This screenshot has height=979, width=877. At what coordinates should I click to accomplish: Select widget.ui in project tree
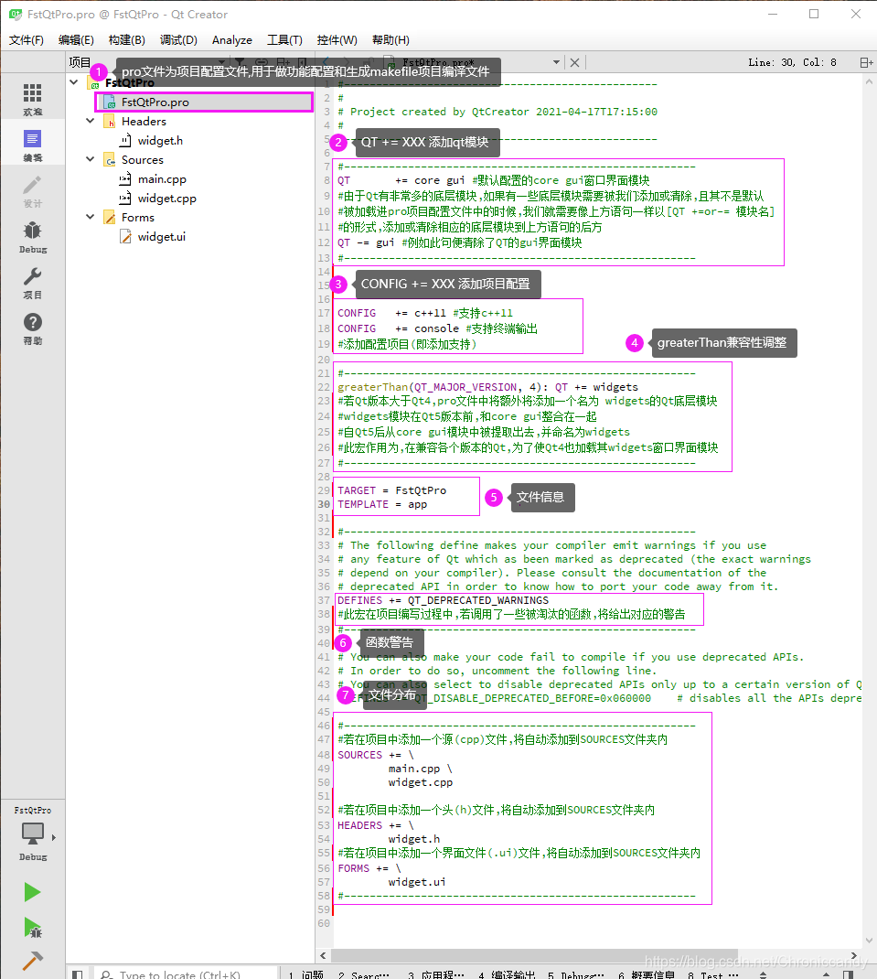point(162,237)
